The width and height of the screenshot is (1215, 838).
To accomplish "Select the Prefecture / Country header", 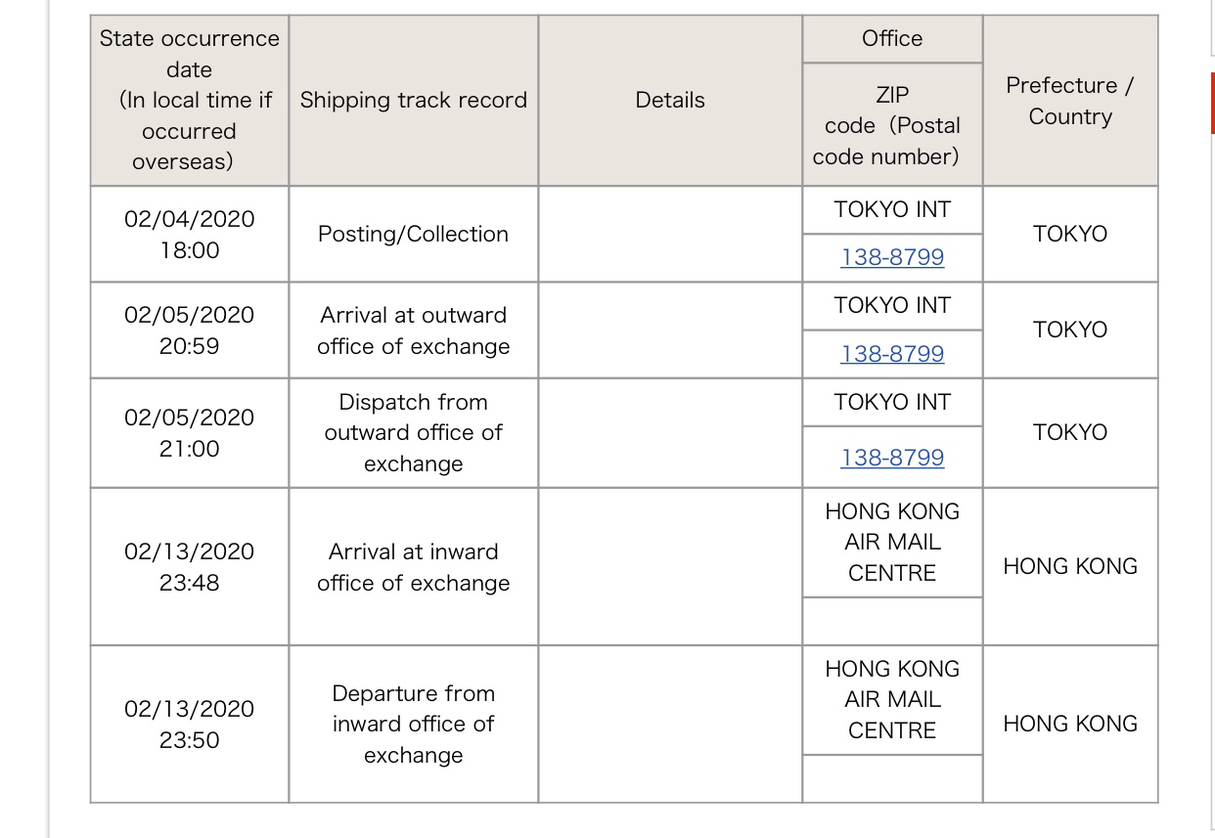I will (1070, 100).
